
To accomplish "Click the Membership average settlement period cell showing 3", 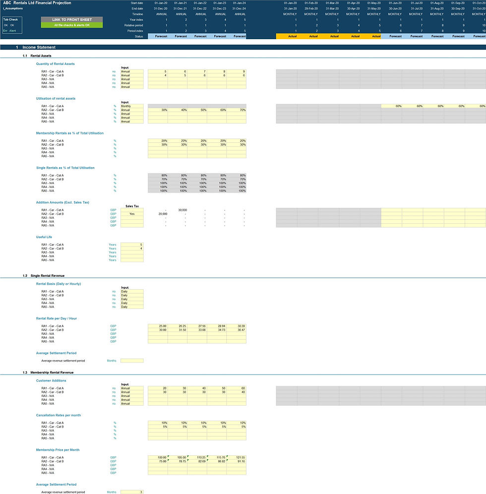I will pos(132,492).
